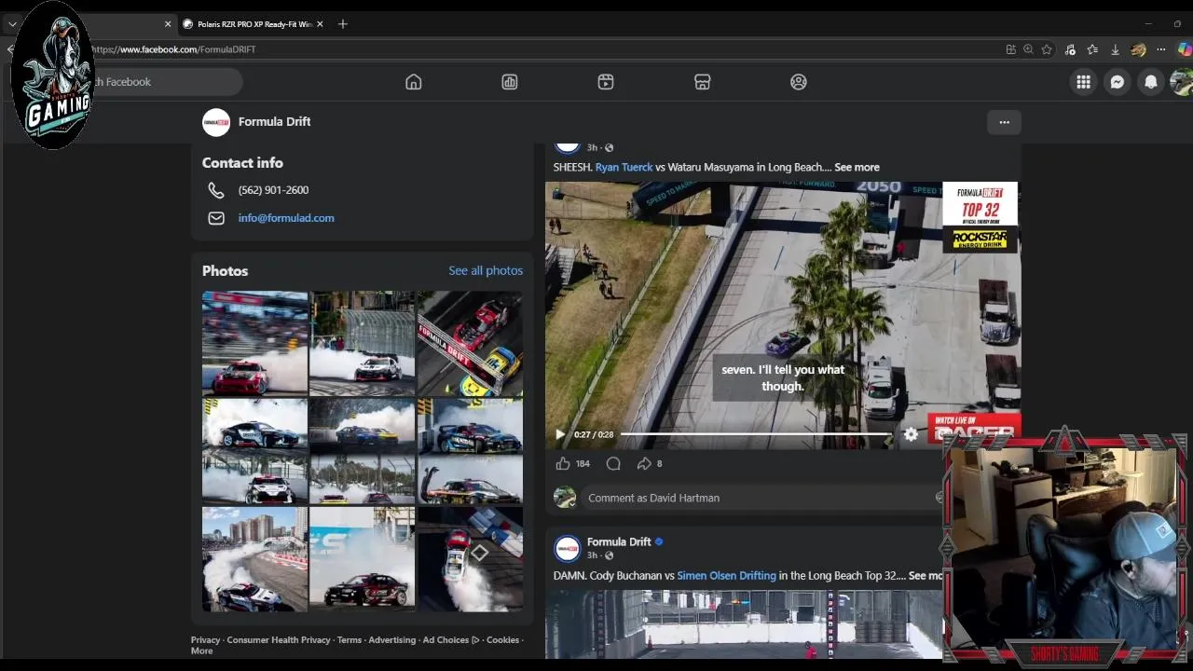Close the Polaris RZR PRO XP tab

point(320,24)
